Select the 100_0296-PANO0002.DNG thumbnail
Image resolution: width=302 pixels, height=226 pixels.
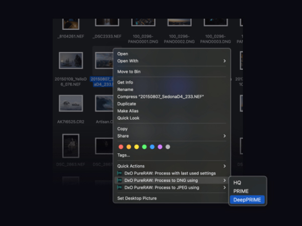pyautogui.click(x=179, y=23)
